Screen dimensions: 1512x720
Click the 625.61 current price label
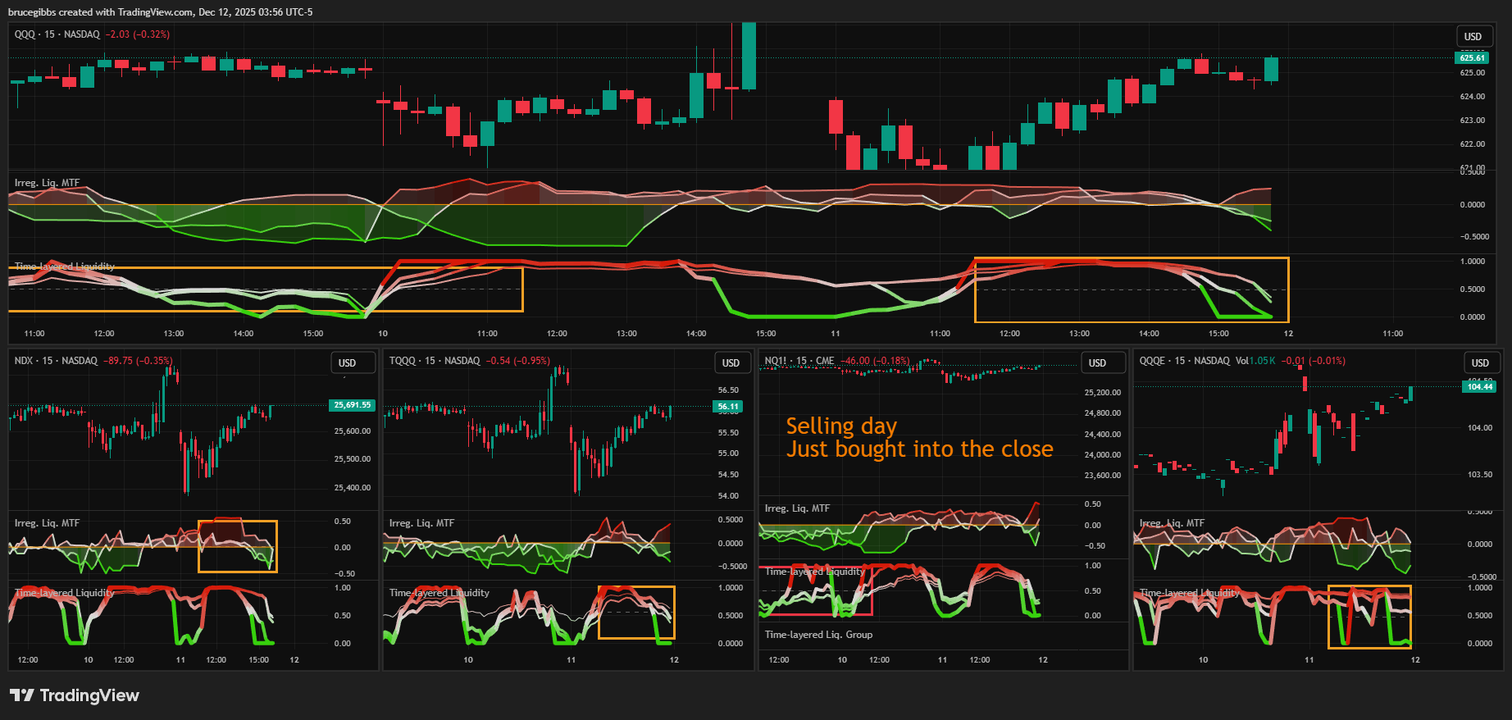[1472, 57]
